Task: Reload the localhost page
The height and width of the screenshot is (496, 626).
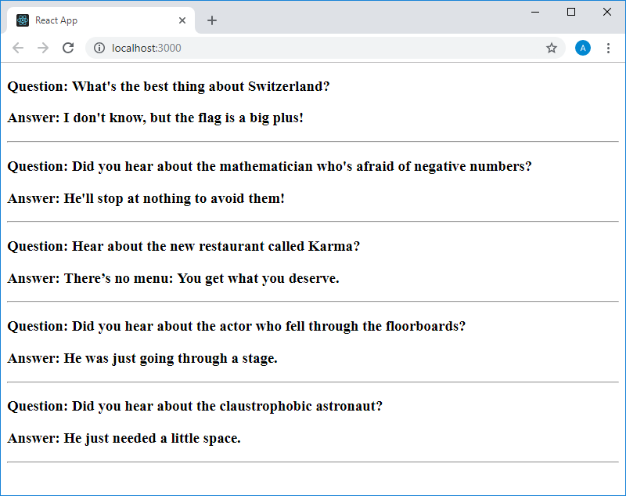Action: click(68, 48)
